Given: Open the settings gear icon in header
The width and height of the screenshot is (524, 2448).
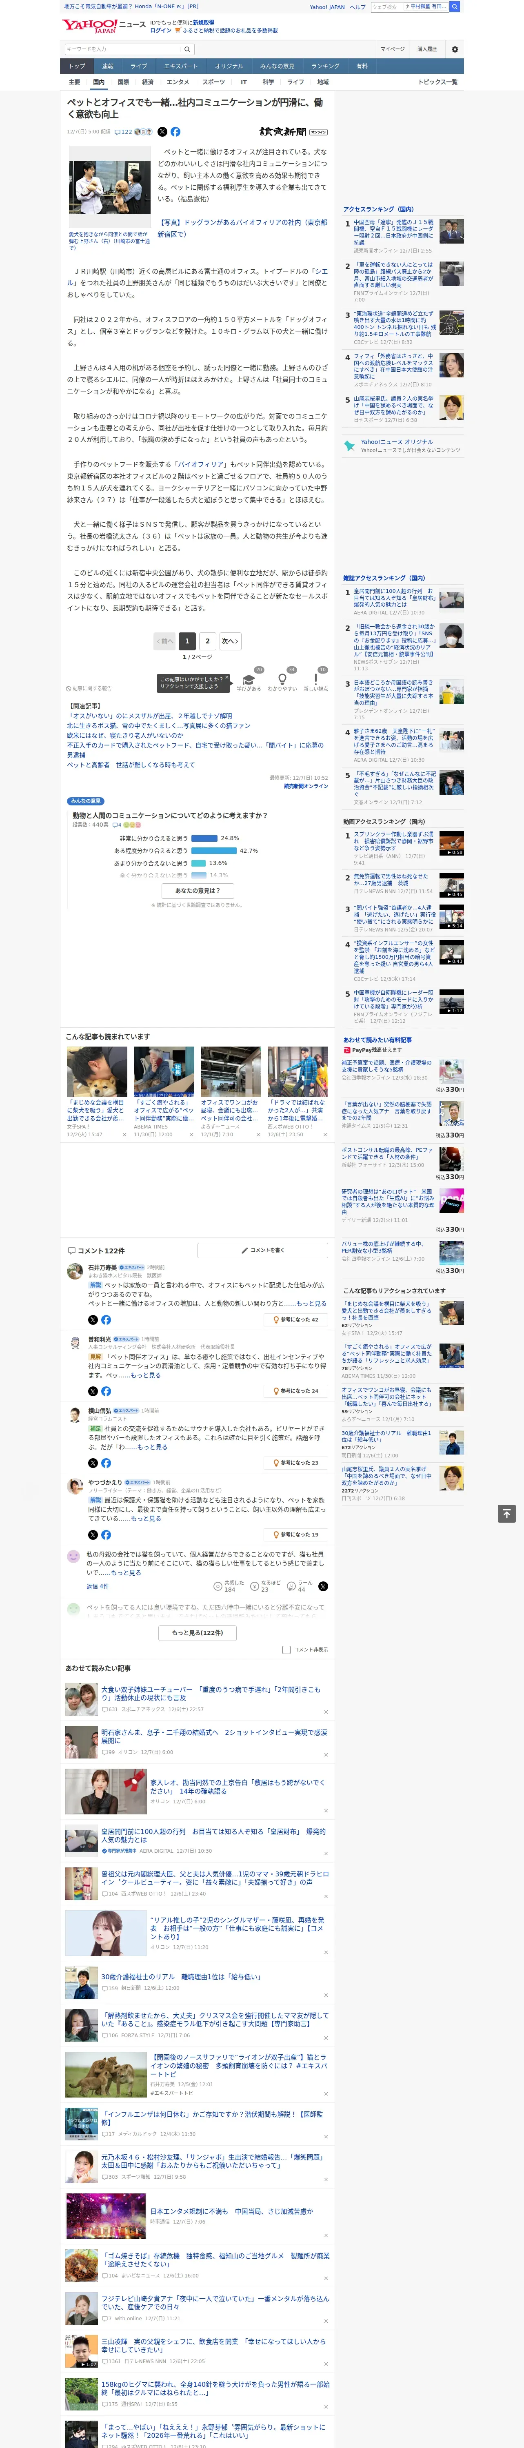Looking at the screenshot, I should coord(455,49).
